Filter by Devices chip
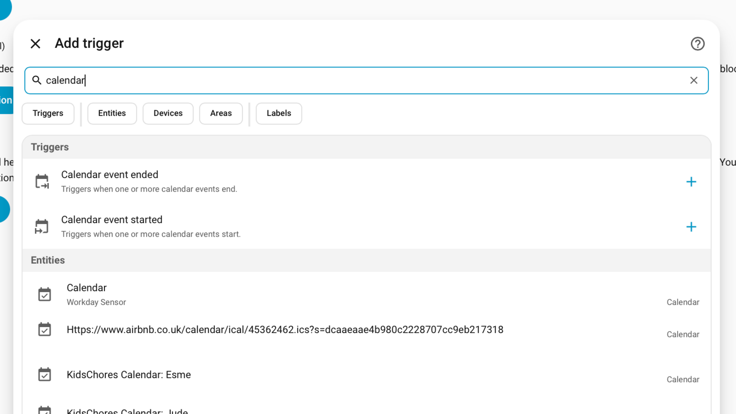The height and width of the screenshot is (414, 736). point(168,113)
